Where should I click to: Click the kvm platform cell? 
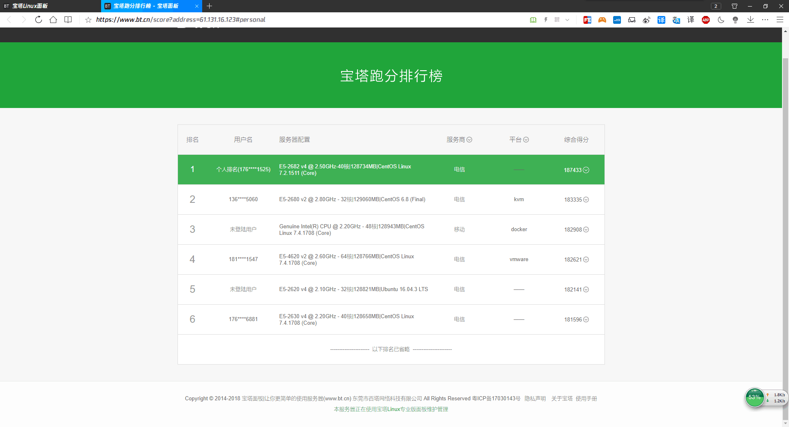[x=519, y=199]
